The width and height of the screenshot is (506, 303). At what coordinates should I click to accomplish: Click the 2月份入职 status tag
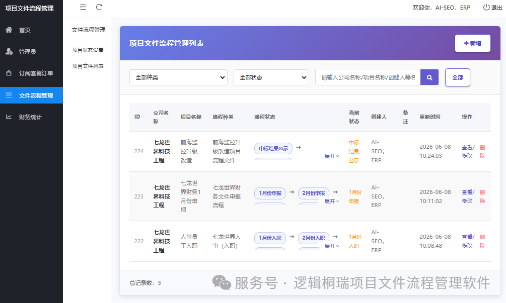point(314,238)
